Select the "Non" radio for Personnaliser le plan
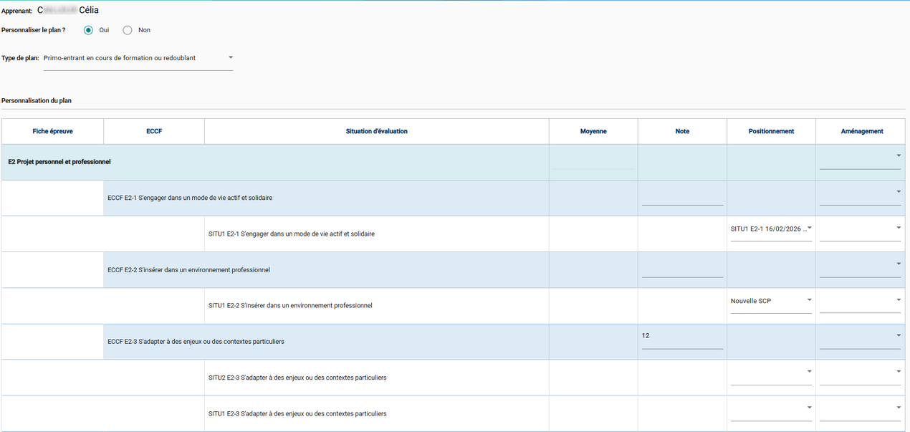Image resolution: width=910 pixels, height=432 pixels. [127, 30]
